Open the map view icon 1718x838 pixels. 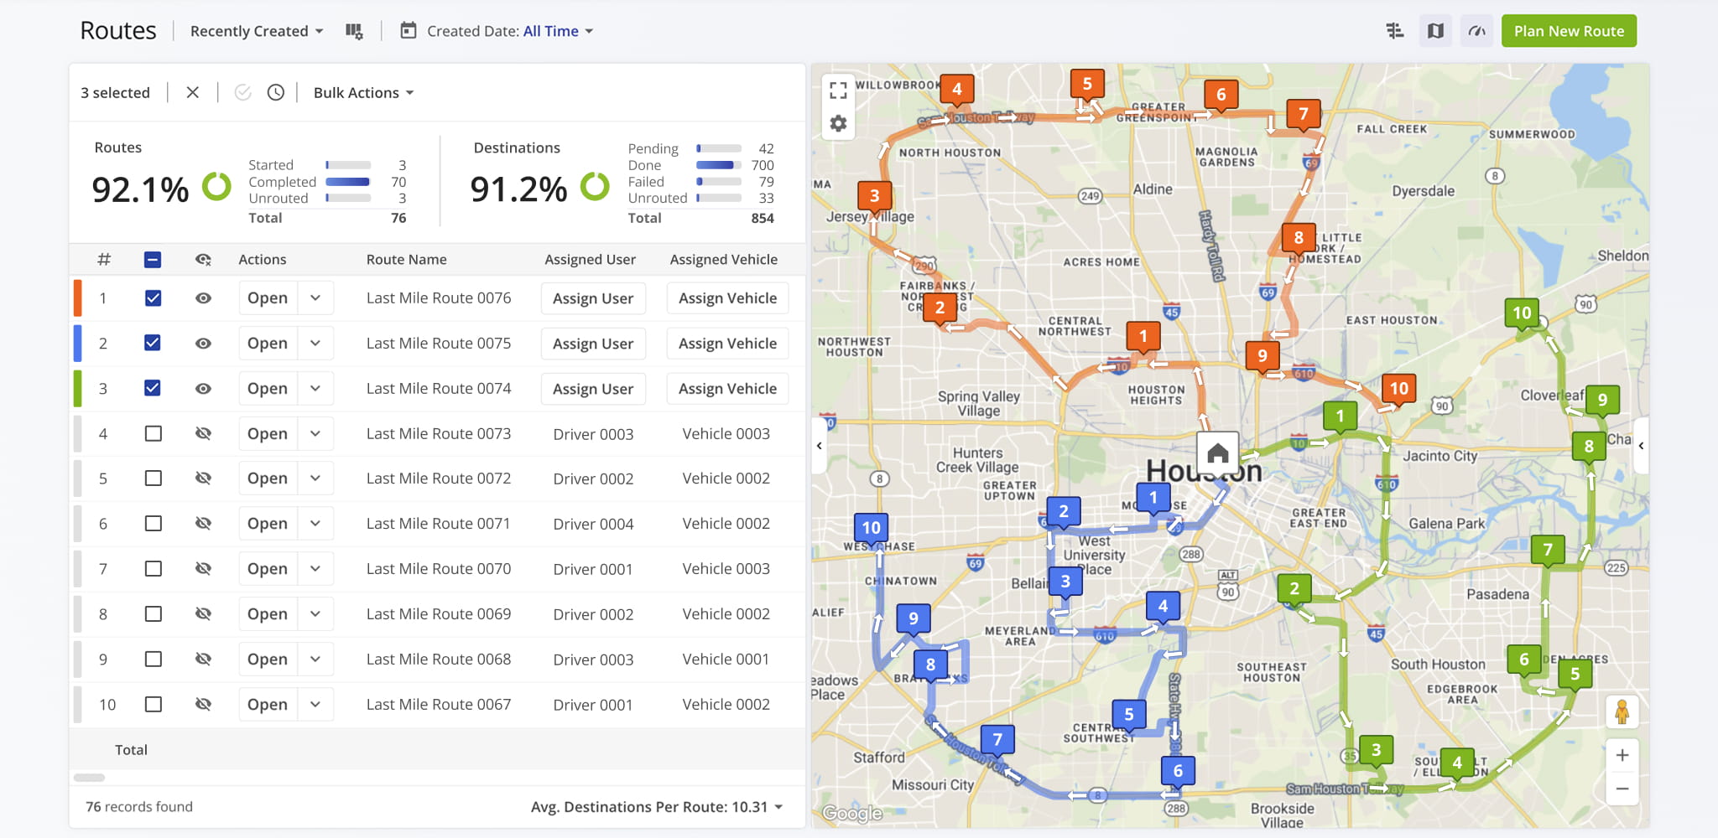point(1435,30)
